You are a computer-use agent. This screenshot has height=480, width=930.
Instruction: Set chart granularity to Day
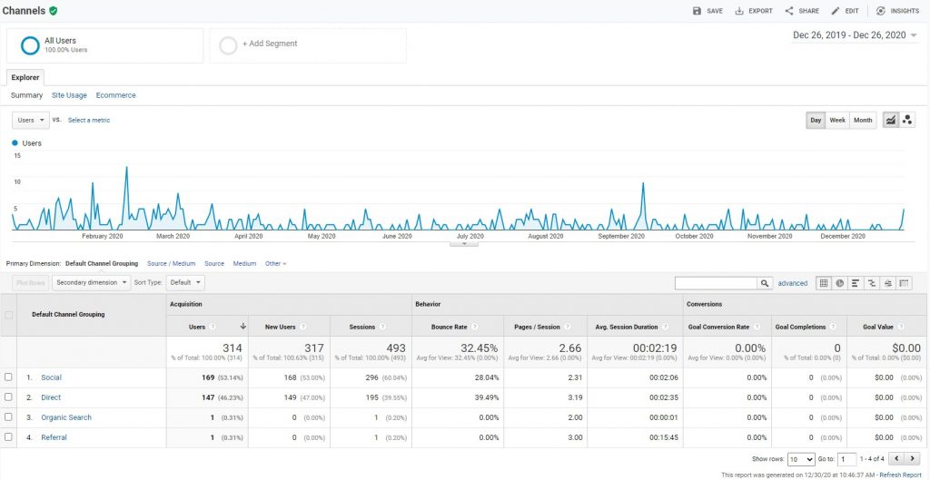(x=816, y=120)
